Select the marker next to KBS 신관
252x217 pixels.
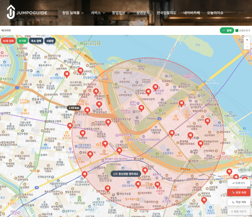[141, 108]
